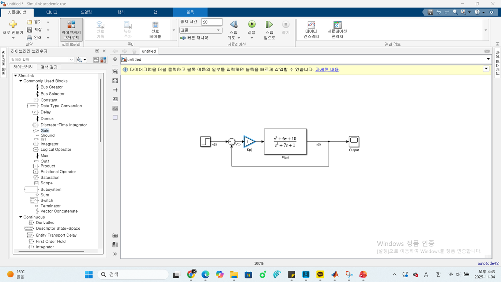501x282 pixels.
Task: Select the Gain block in library
Action: point(45,131)
